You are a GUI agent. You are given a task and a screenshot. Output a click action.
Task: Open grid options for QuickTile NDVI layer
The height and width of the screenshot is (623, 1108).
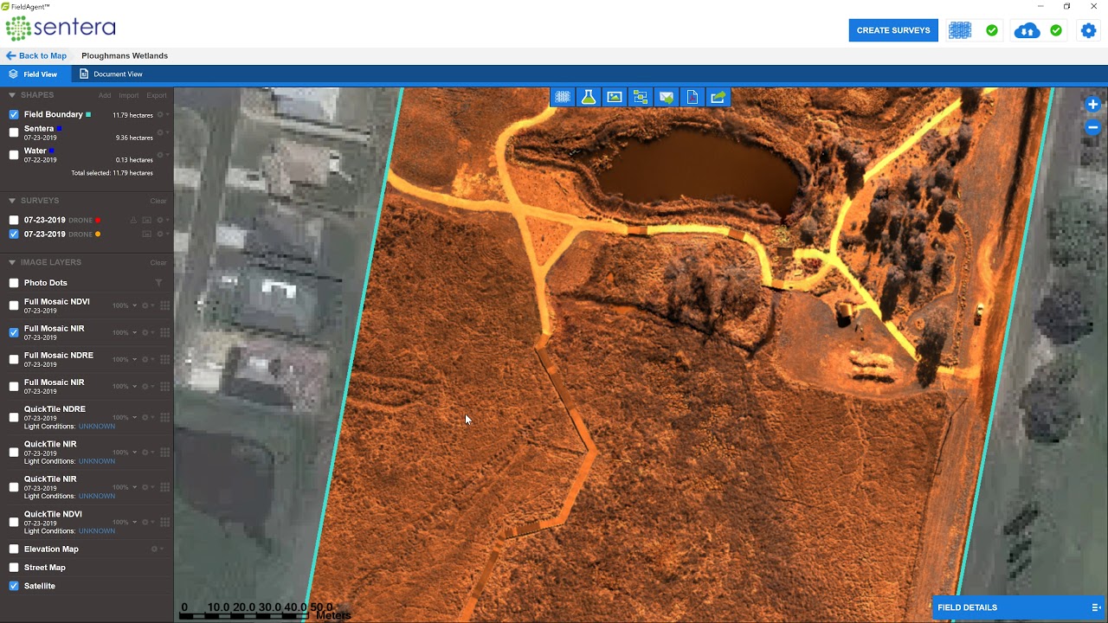pos(164,522)
